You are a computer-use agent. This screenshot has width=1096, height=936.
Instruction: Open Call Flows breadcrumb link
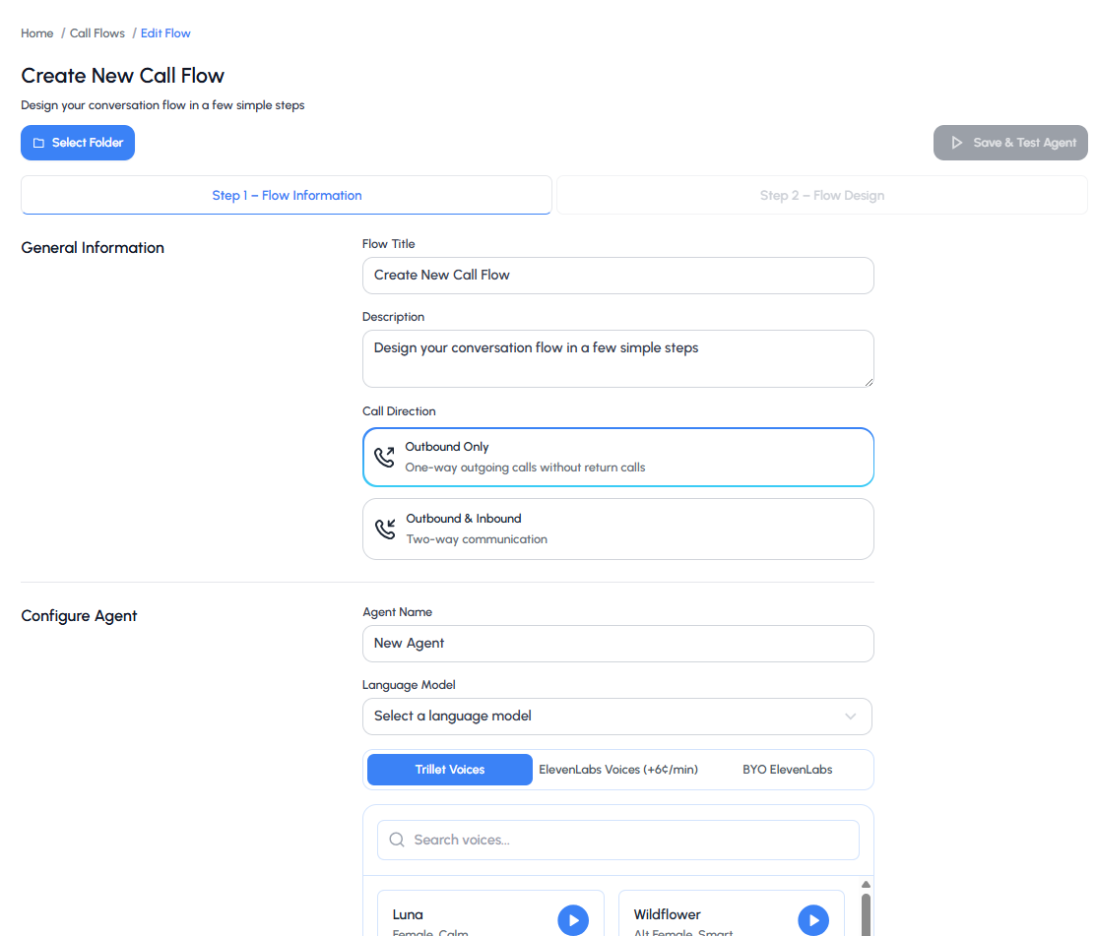tap(97, 33)
